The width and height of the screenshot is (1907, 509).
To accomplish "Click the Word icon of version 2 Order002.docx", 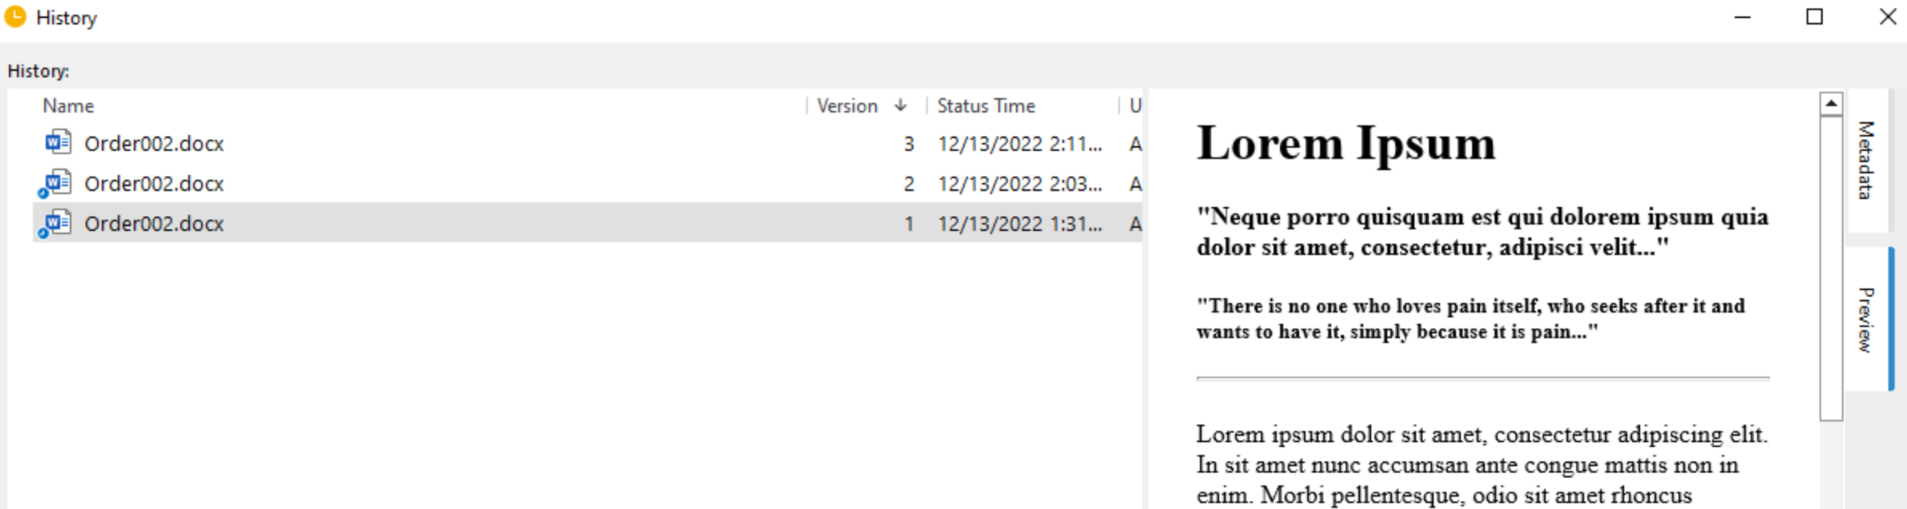I will pyautogui.click(x=57, y=183).
